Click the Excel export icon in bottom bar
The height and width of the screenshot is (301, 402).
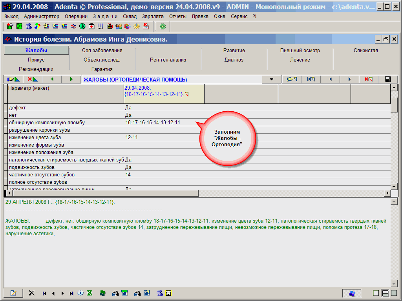pos(90,293)
